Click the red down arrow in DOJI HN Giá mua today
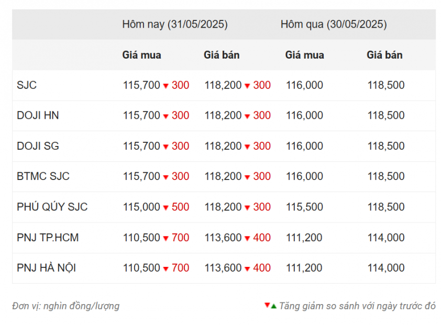The width and height of the screenshot is (441, 325). pos(166,116)
